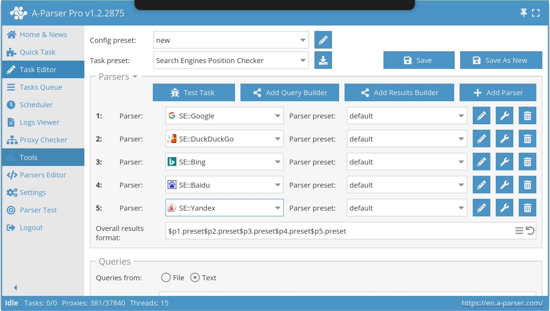Open override options wrench for SE::Bing parser
This screenshot has width=550, height=311.
504,162
